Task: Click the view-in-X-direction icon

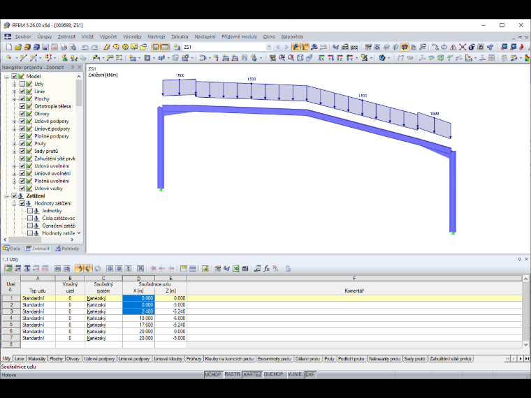Action: (321, 58)
